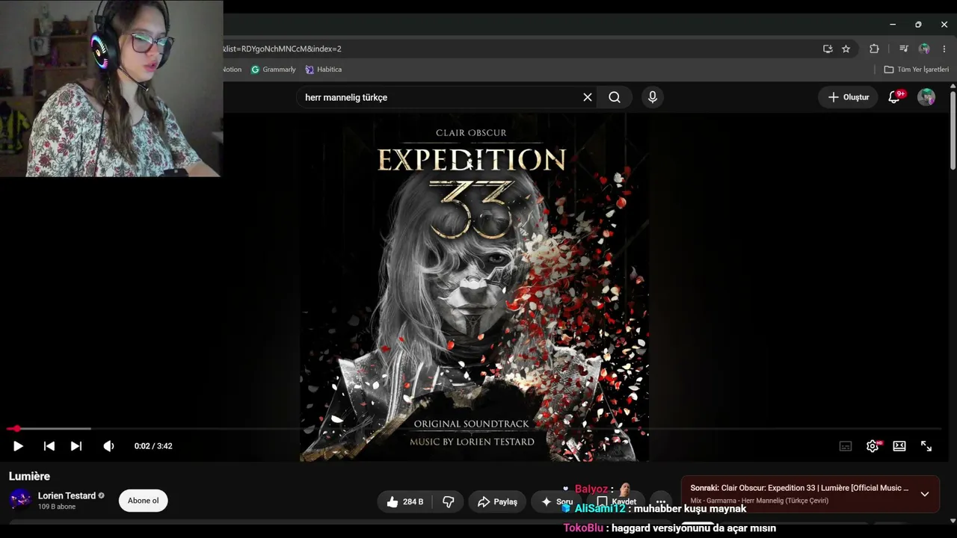Clear the YouTube search box
This screenshot has height=538, width=957.
coord(588,97)
